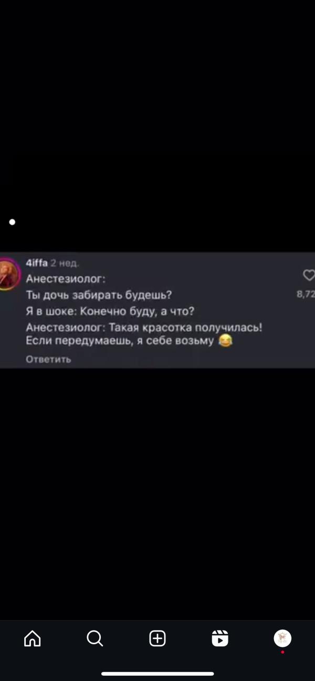
Task: Tap the white dot on the left edge
Action: tap(12, 222)
